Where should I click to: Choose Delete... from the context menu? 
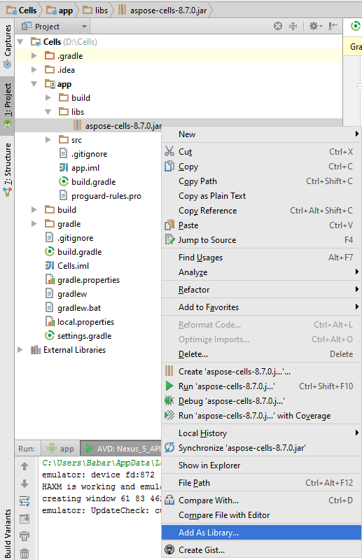(261, 353)
